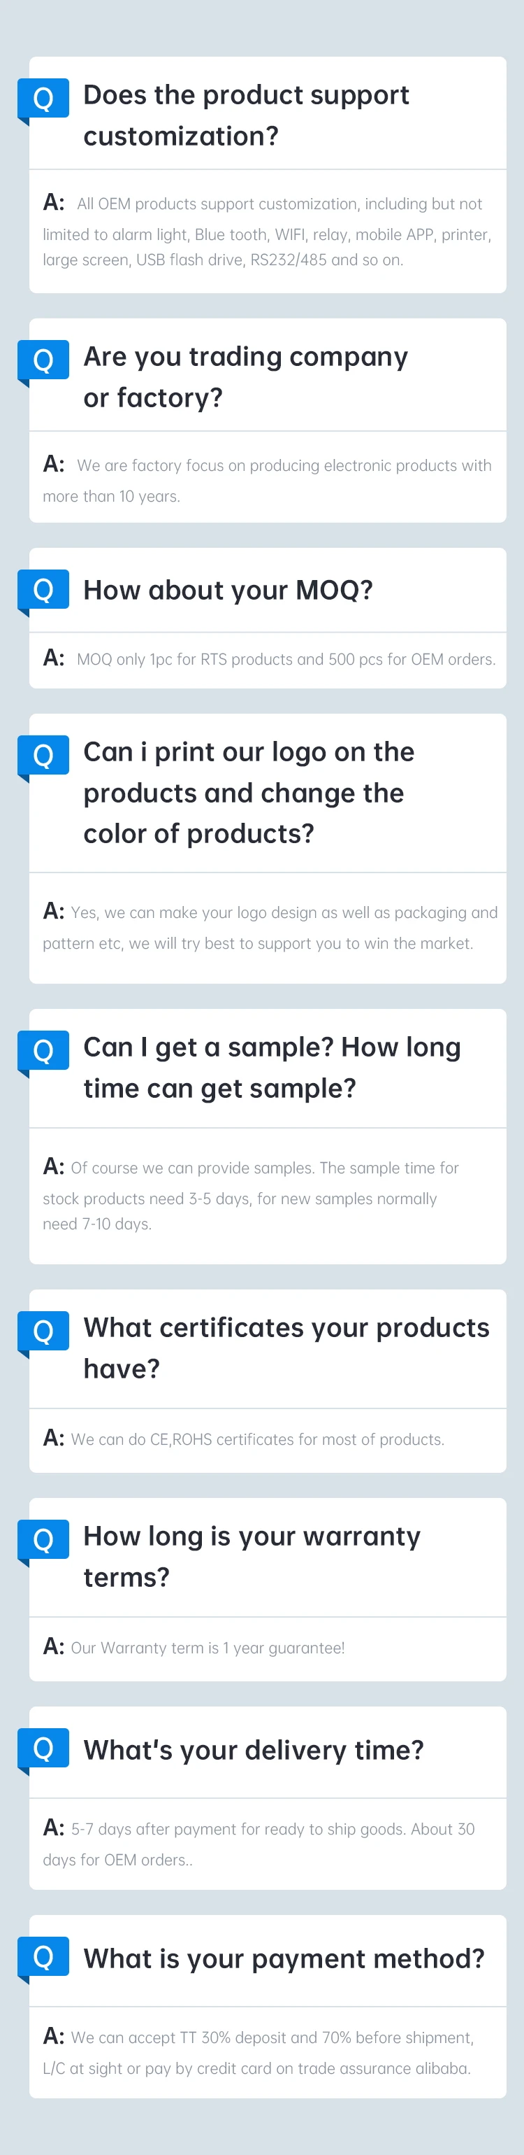Screen dimensions: 524x2155
Task: Click the answer about 1 year warranty guarantee
Action: coord(208,1647)
